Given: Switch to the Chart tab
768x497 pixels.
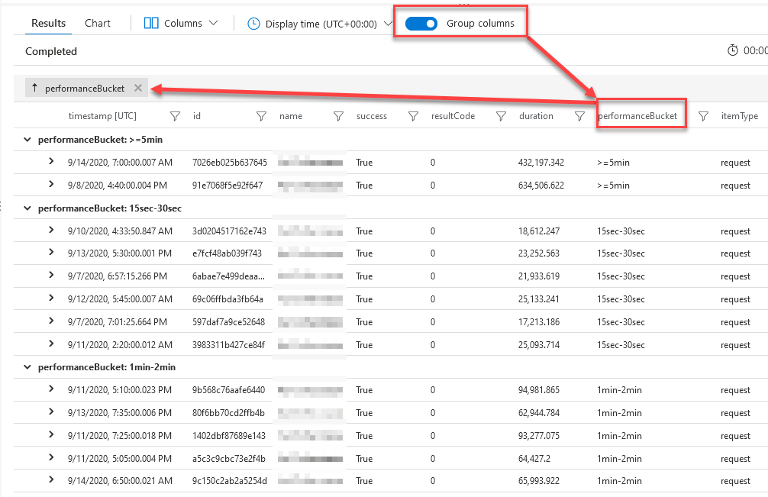Looking at the screenshot, I should click(x=98, y=23).
